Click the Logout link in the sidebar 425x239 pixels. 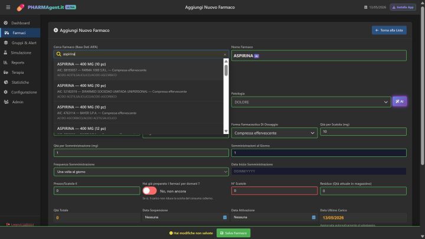click(x=20, y=225)
